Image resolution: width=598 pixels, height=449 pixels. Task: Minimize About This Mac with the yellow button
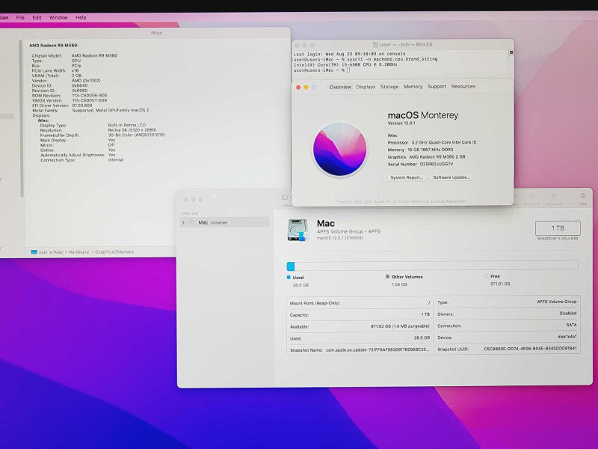click(x=306, y=88)
